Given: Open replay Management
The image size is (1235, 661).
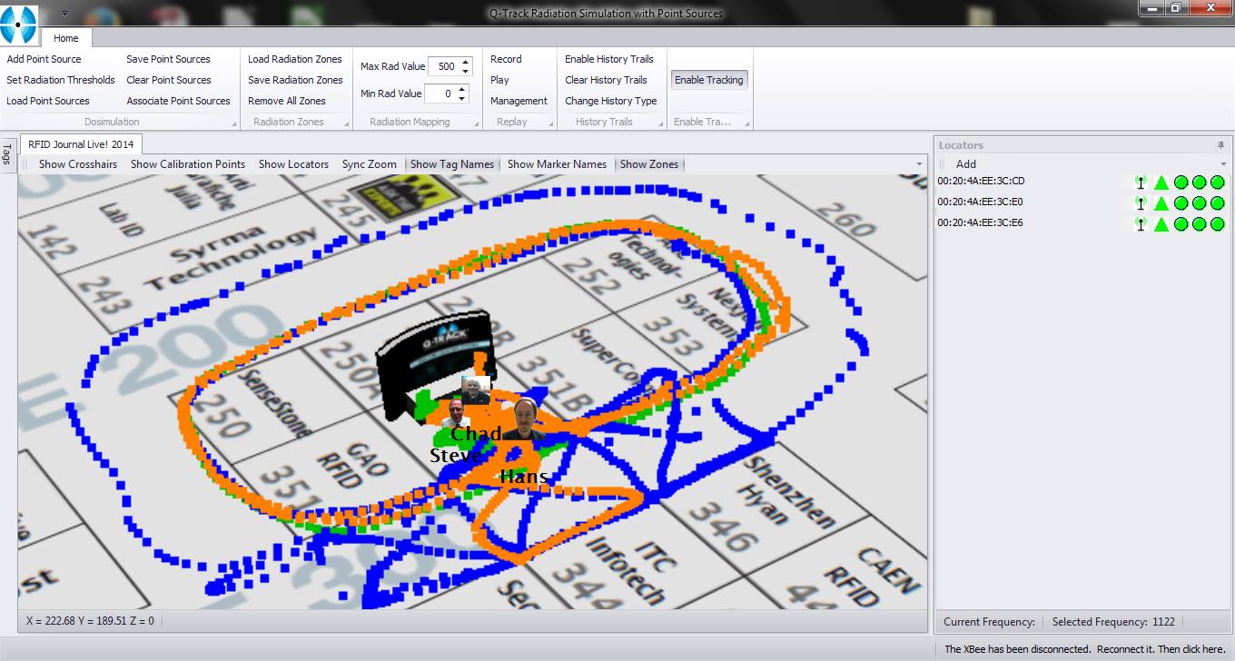Looking at the screenshot, I should (519, 101).
